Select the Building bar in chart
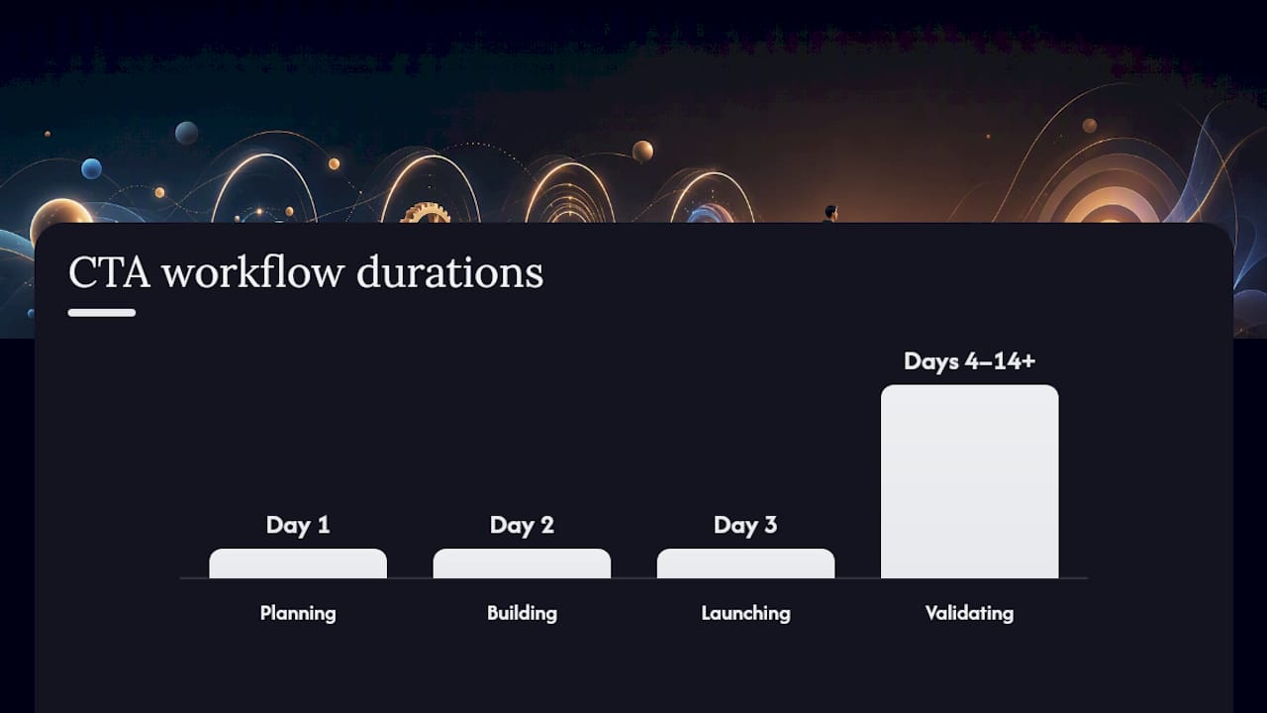The width and height of the screenshot is (1267, 713). pyautogui.click(x=522, y=563)
